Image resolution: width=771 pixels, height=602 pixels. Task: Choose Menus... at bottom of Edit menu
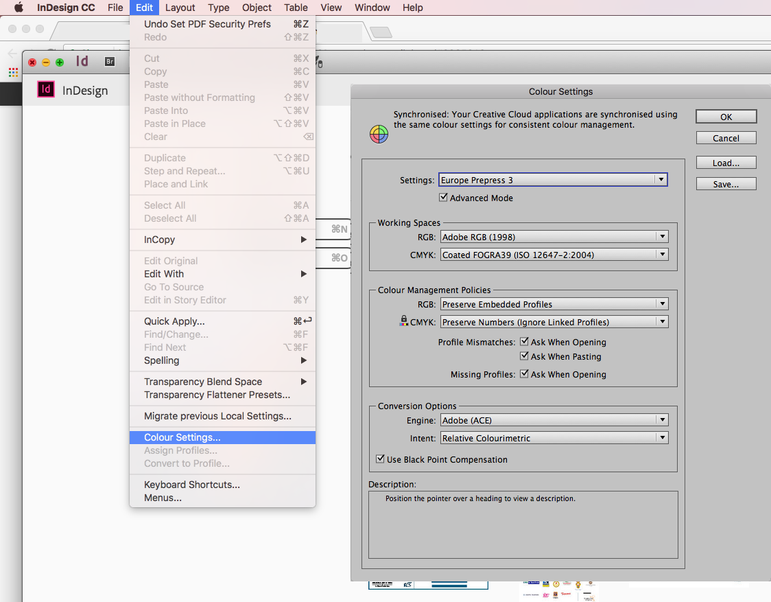point(222,498)
